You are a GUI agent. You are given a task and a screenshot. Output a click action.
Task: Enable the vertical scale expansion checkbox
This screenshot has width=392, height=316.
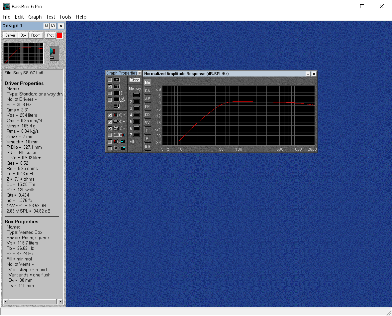110,93
